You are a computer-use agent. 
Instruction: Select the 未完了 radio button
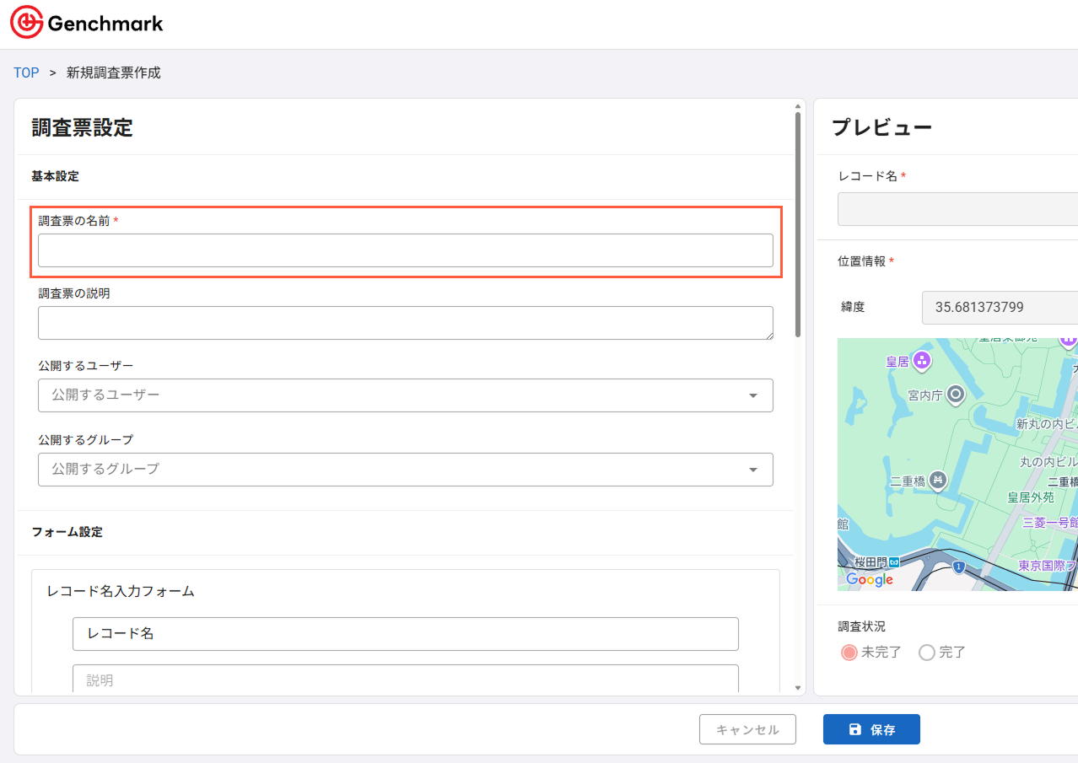849,653
